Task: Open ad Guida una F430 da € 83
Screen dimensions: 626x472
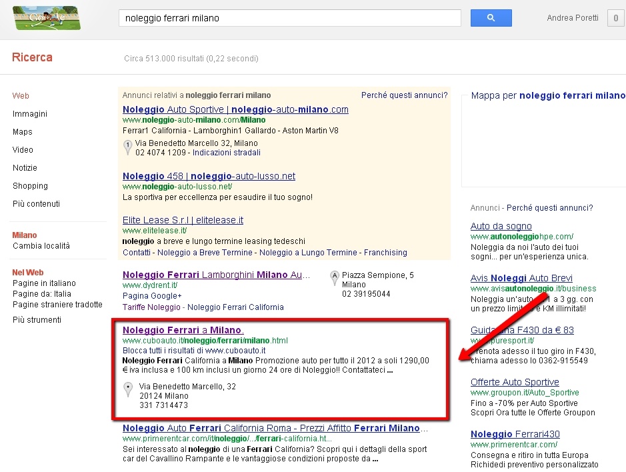Action: [x=522, y=330]
